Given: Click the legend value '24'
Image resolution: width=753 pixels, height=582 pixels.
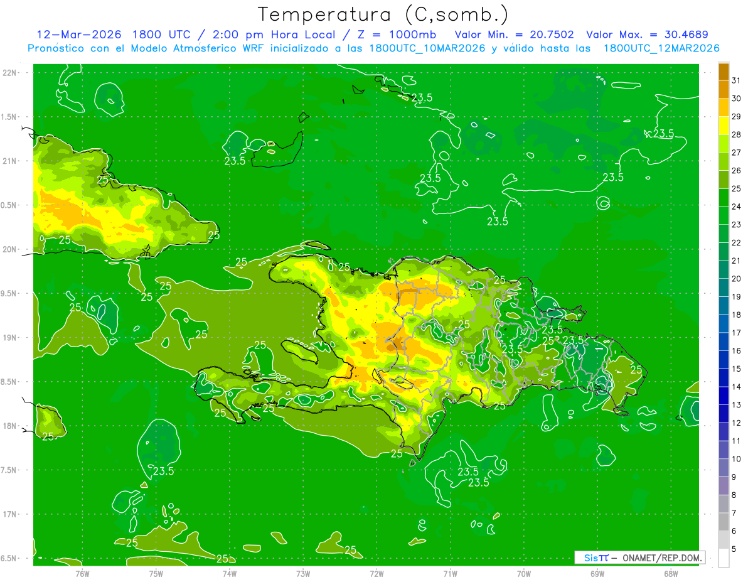Looking at the screenshot, I should (x=736, y=207).
